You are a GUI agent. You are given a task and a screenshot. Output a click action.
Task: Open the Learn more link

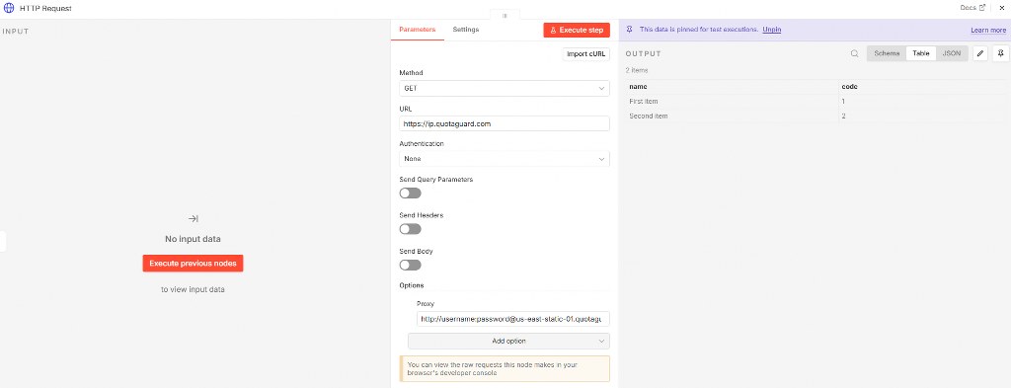click(988, 31)
